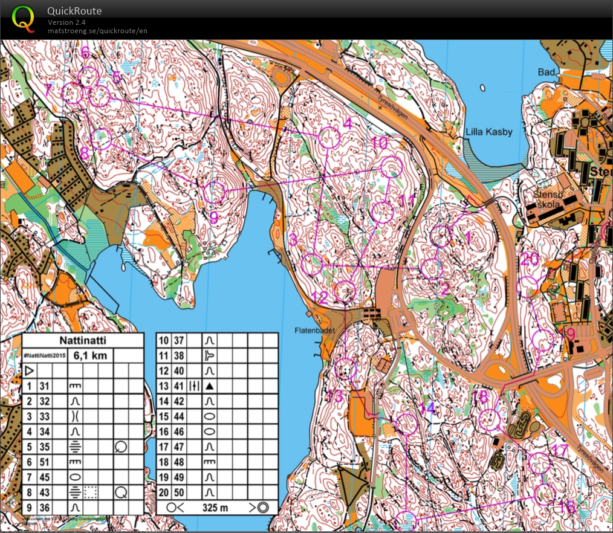Click the hill symbol in row 2 32

[x=75, y=401]
